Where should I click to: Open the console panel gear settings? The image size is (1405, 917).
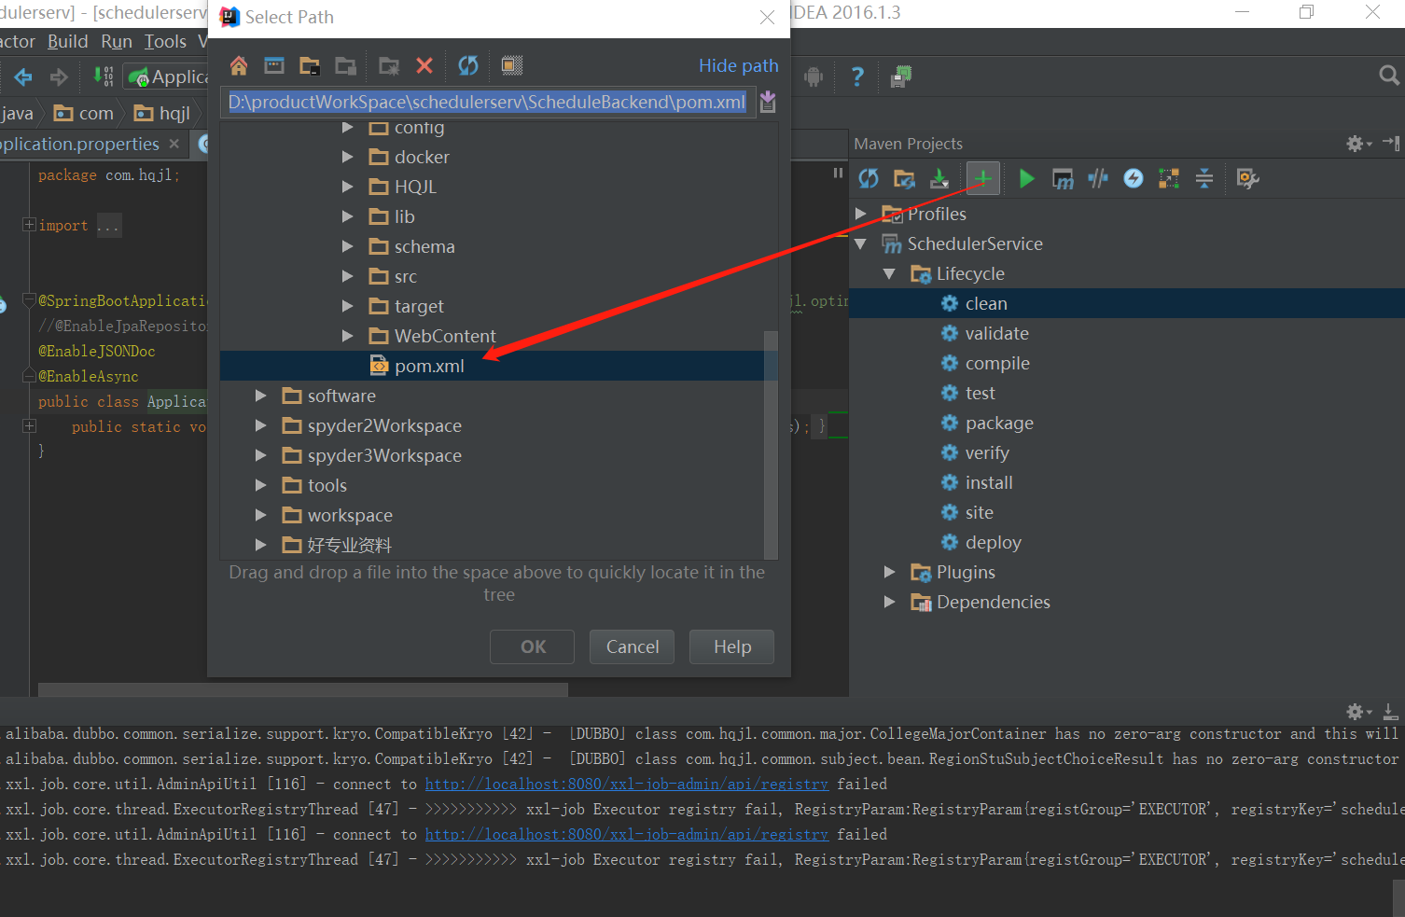(1358, 712)
